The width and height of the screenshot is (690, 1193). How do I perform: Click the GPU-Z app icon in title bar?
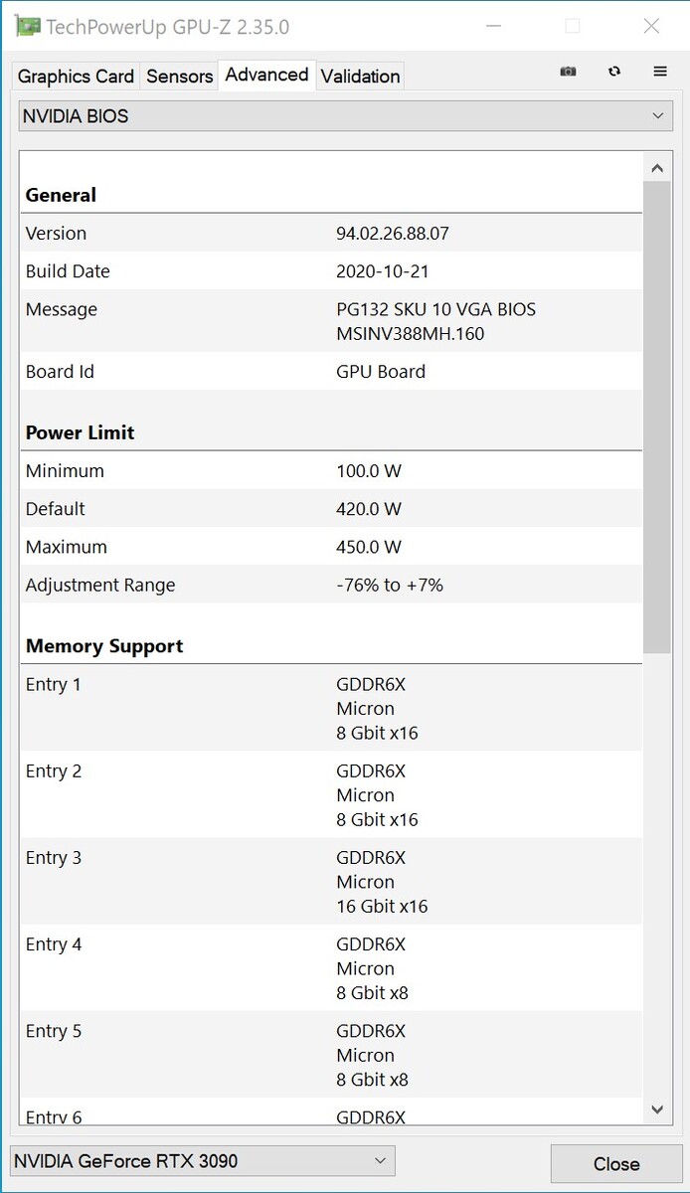pyautogui.click(x=27, y=27)
